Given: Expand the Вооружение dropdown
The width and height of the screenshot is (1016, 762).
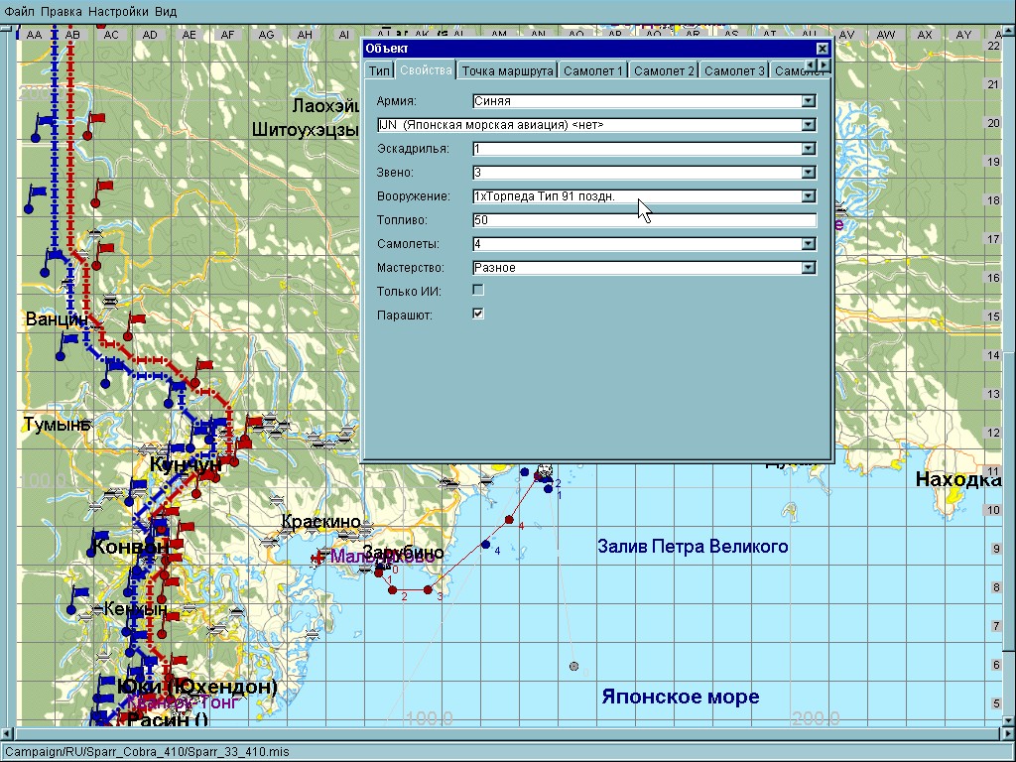Looking at the screenshot, I should pyautogui.click(x=809, y=196).
